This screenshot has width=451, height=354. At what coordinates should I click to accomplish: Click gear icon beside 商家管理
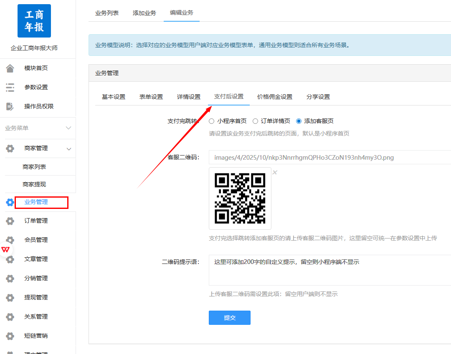10,148
